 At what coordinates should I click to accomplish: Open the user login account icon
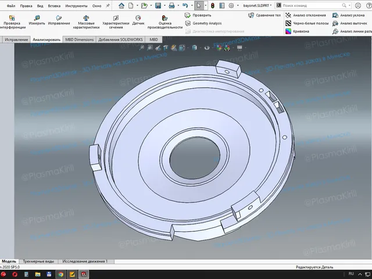click(x=358, y=5)
